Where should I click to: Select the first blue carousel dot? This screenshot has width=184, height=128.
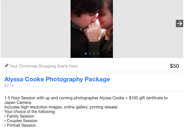click(86, 54)
